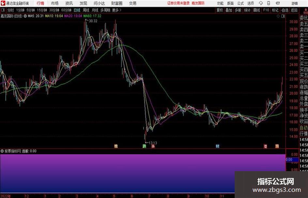Open the 市场 main tab
The height and width of the screenshot is (198, 308).
click(x=55, y=3)
